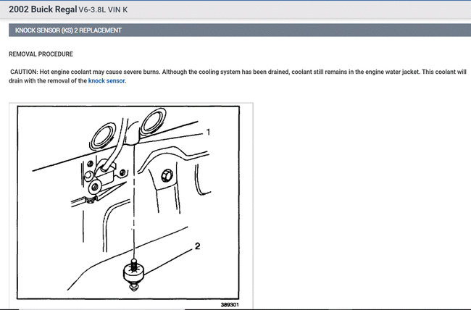Open the knock sensor hyperlink
Screen dimensions: 471x310
(107, 81)
